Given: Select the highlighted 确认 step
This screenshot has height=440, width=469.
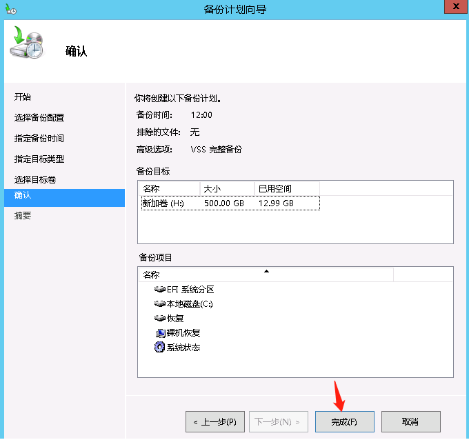Looking at the screenshot, I should click(x=64, y=198).
